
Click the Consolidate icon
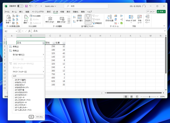[x=122, y=16]
